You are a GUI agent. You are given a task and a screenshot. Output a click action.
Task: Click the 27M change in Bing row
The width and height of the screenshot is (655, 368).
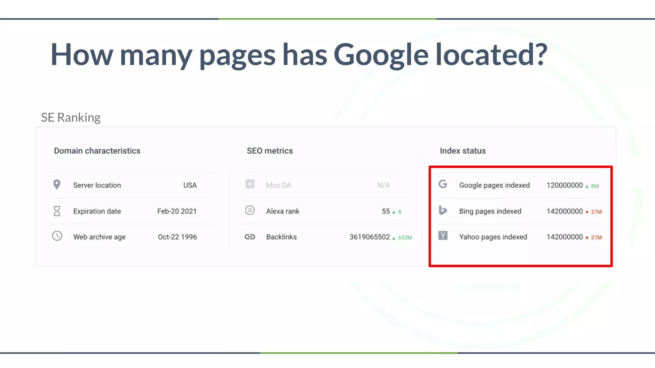point(596,212)
